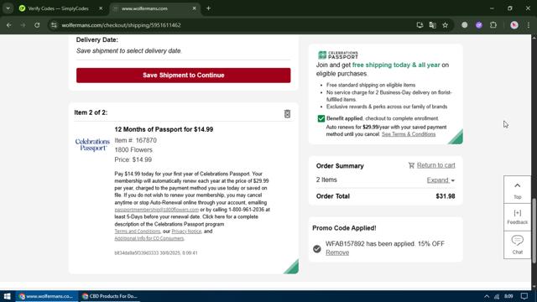Image resolution: width=537 pixels, height=302 pixels.
Task: Open Additional Info for CO Consumers
Action: 149,238
